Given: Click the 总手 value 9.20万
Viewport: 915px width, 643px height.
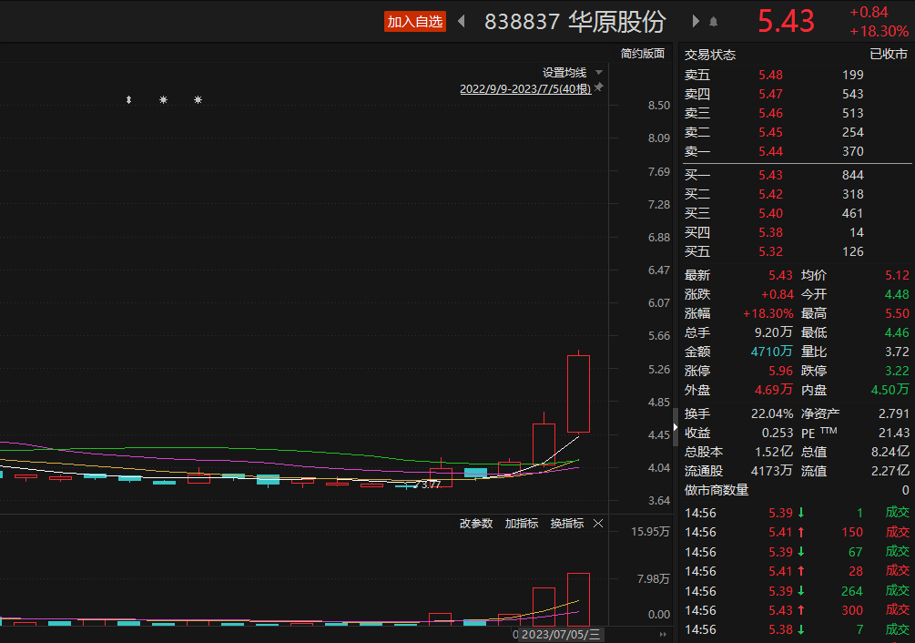Looking at the screenshot, I should point(774,332).
